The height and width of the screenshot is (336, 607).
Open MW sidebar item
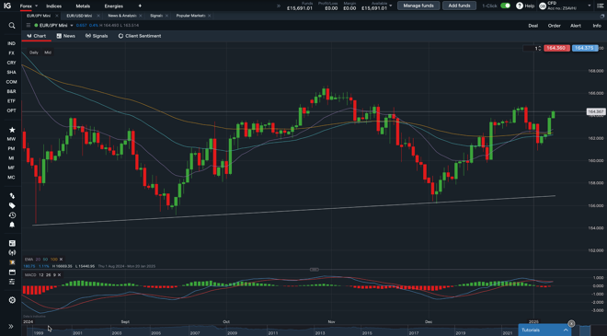tap(11, 139)
